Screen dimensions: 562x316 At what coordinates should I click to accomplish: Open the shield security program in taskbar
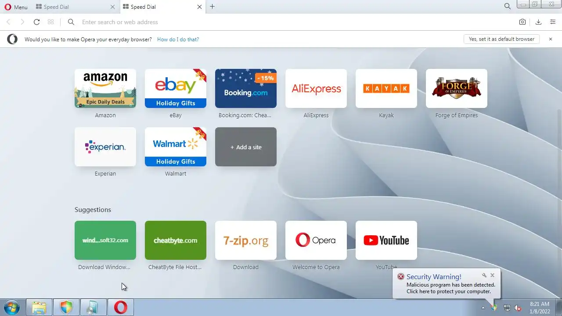[x=66, y=307]
